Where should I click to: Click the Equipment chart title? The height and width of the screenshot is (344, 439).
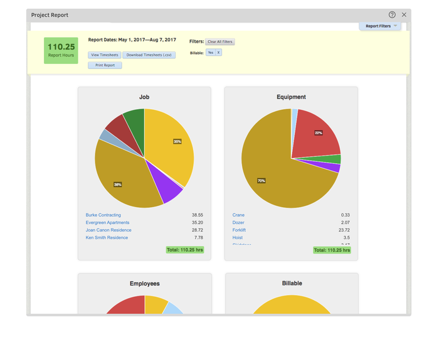coord(291,97)
